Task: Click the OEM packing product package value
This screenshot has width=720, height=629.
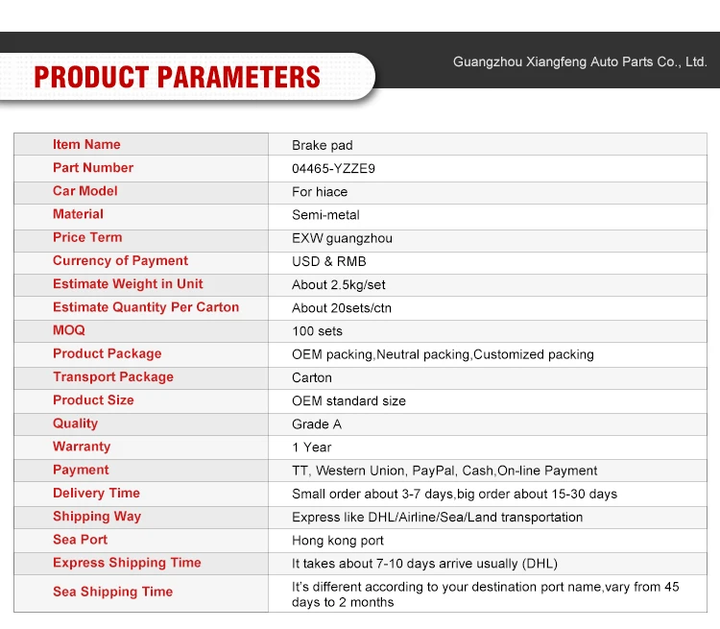Action: (443, 354)
